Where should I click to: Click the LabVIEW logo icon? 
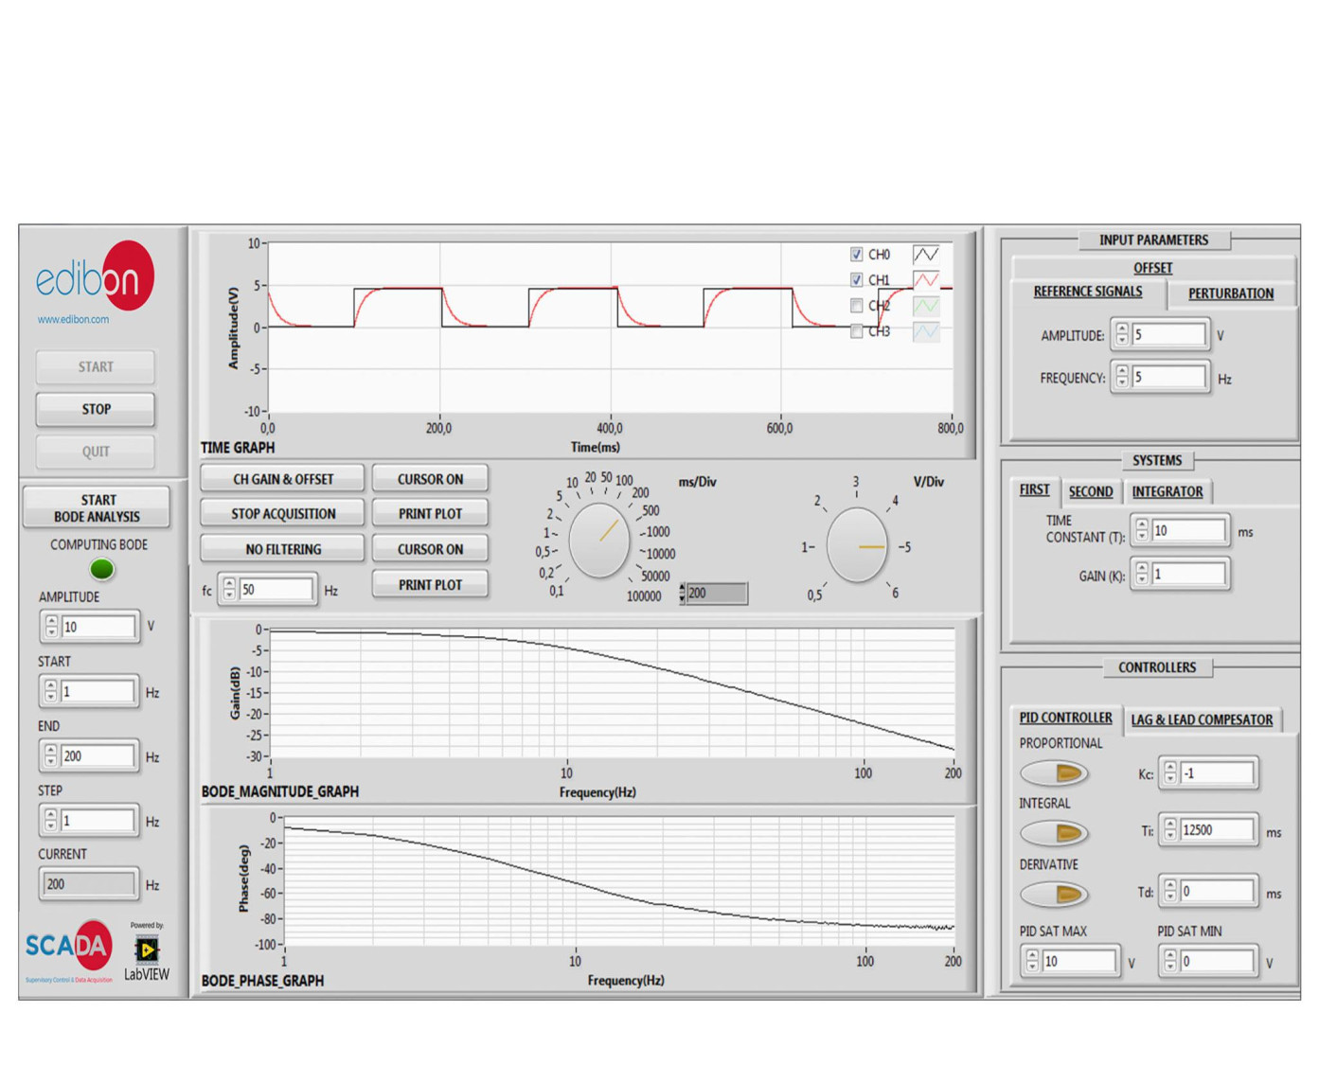147,951
